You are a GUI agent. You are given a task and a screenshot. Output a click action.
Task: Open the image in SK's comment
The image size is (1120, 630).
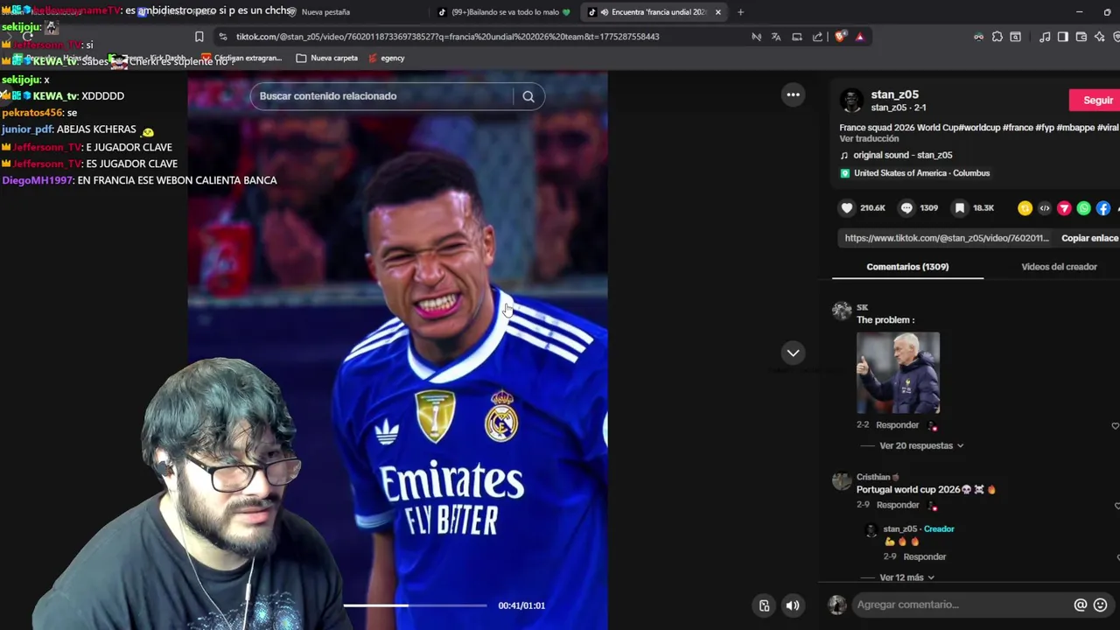pos(898,373)
